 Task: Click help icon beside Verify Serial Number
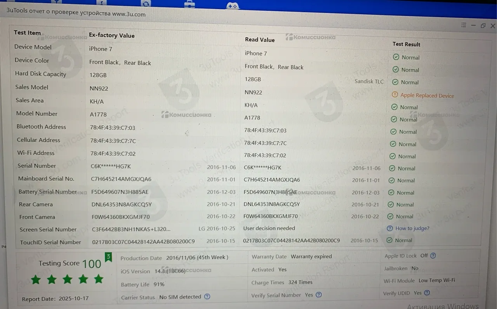point(319,295)
